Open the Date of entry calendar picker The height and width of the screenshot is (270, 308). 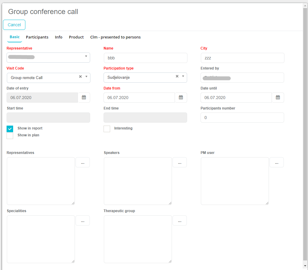coord(84,98)
